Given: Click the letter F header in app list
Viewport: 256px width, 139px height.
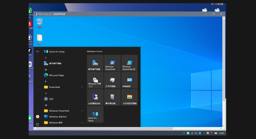Looking at the screenshot, I should [x=46, y=58].
